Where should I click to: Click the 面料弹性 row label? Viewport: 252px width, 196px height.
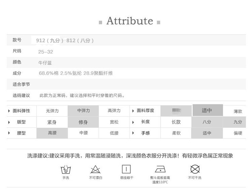coord(22,111)
